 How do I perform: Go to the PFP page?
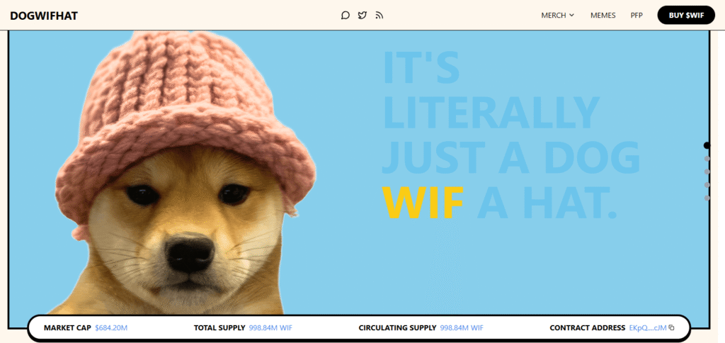pos(636,16)
